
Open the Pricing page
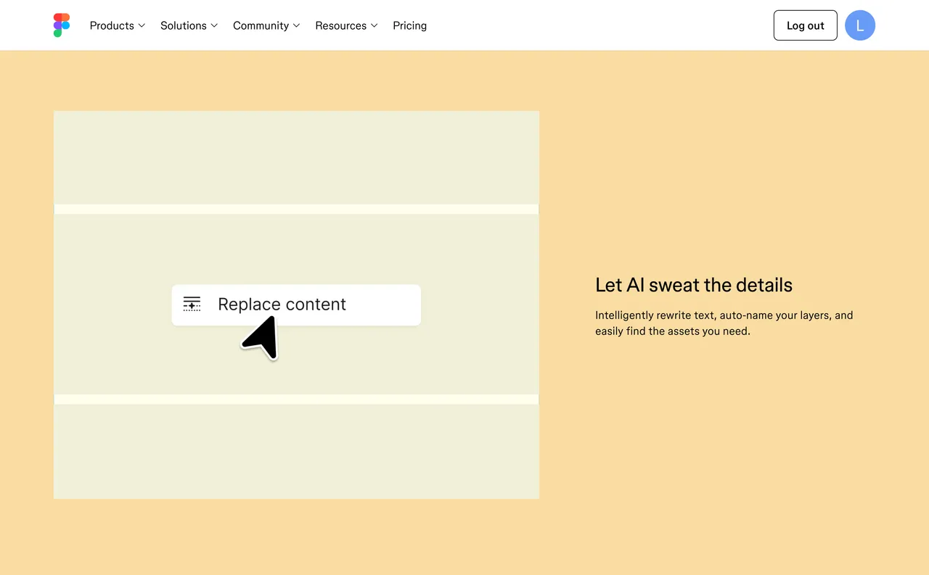click(409, 25)
